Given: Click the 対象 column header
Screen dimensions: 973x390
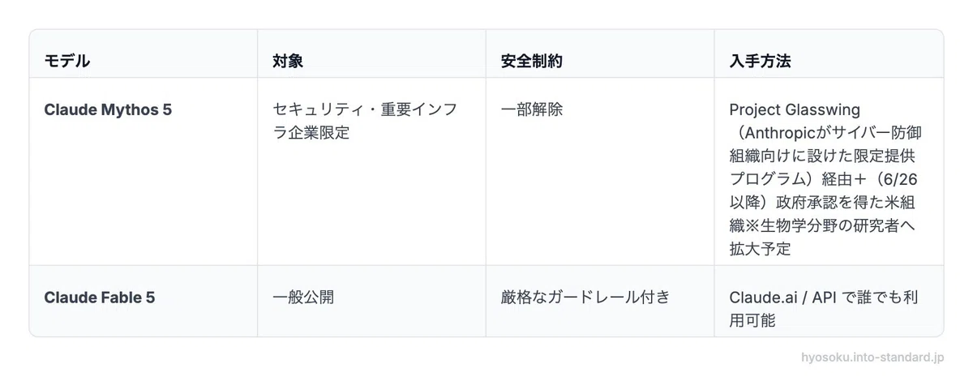Looking at the screenshot, I should pos(289,61).
